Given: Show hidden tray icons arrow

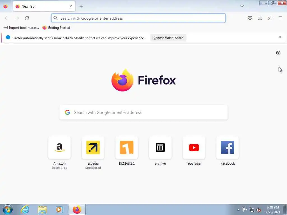Looking at the screenshot, I should pos(238,210).
